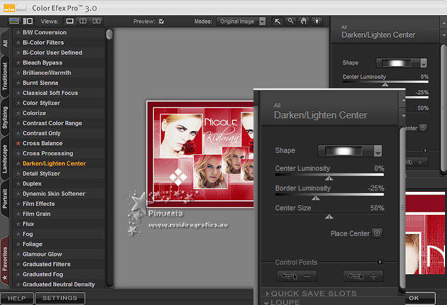Toggle favorite star for Film Grain
This screenshot has width=447, height=305.
tap(19, 214)
